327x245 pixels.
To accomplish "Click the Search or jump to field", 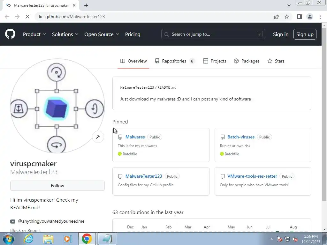I will click(213, 34).
